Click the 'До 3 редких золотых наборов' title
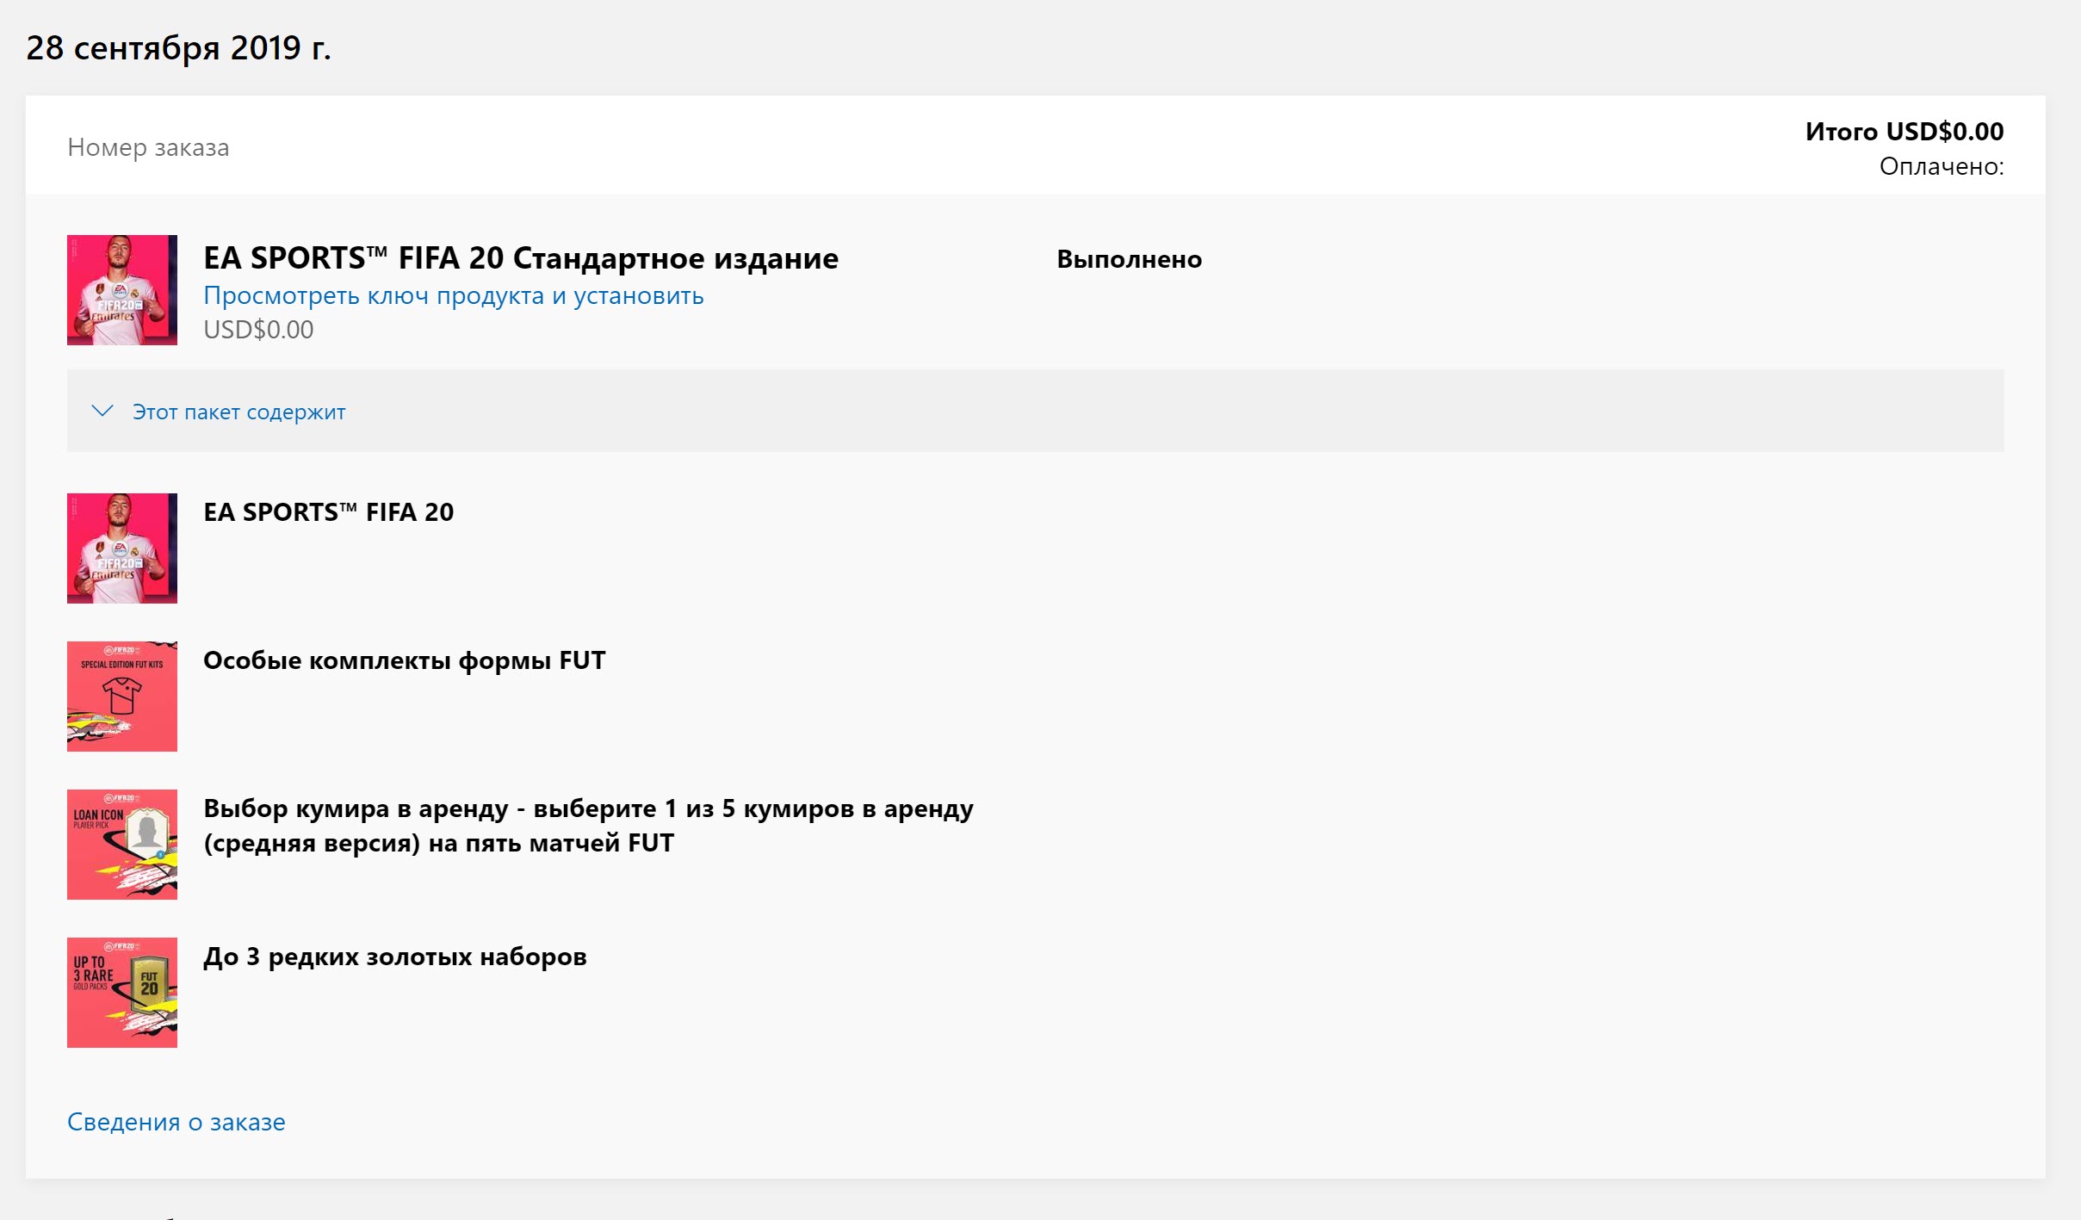2081x1220 pixels. (x=395, y=957)
